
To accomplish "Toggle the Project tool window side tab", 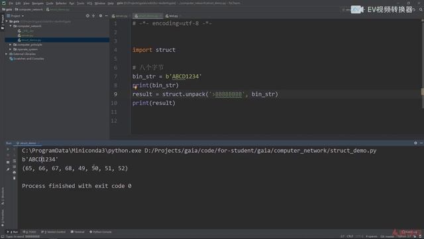I will click(3, 22).
